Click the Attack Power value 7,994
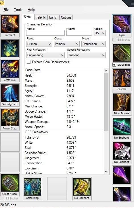This screenshot has width=134, height=208. (x=70, y=96)
